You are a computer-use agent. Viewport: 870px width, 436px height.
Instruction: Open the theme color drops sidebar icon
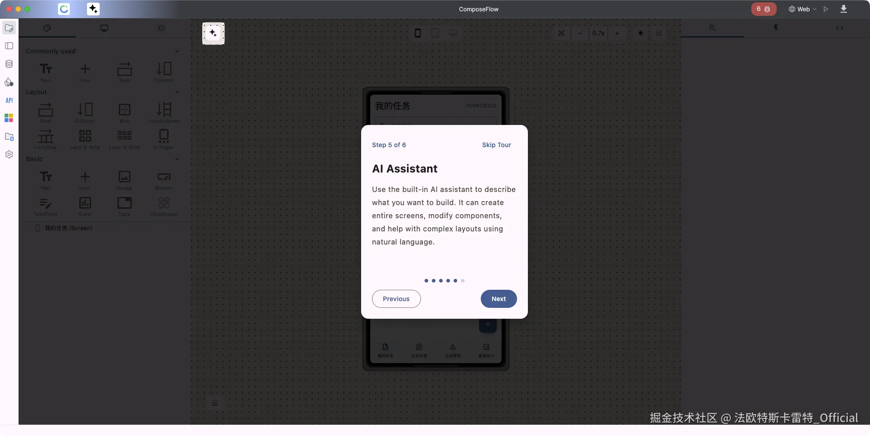[x=9, y=82]
